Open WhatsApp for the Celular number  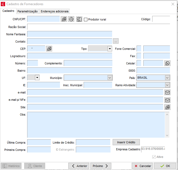pyautogui.click(x=168, y=63)
